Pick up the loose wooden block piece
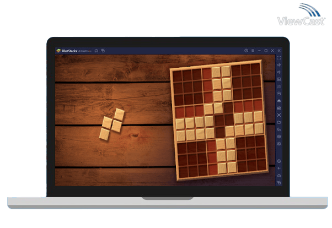This screenshot has width=332, height=228. (x=112, y=124)
